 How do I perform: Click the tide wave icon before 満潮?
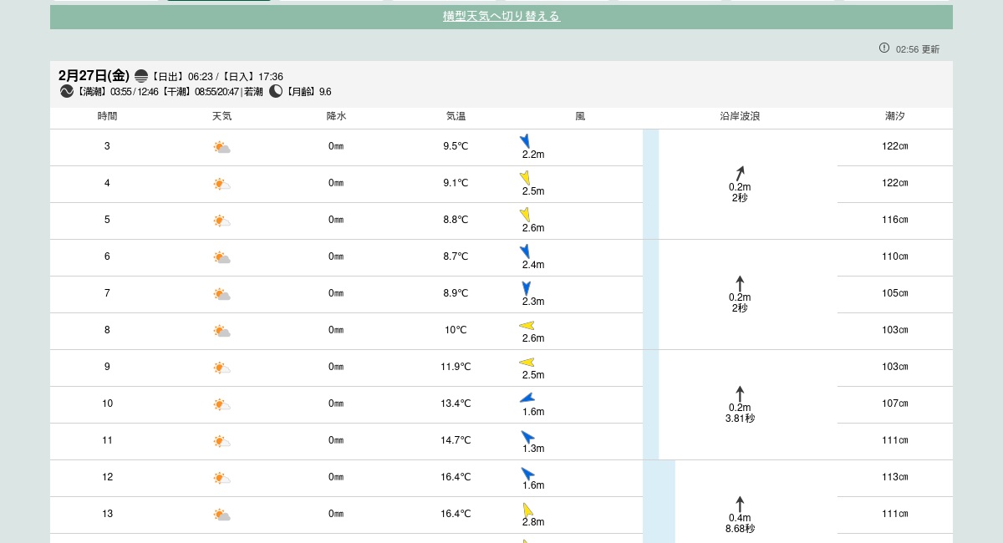[x=67, y=91]
